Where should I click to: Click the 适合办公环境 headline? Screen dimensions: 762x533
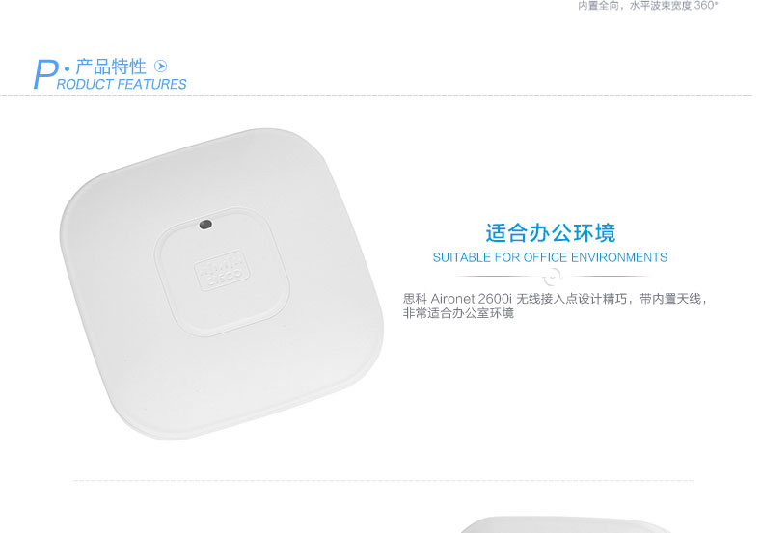click(551, 233)
